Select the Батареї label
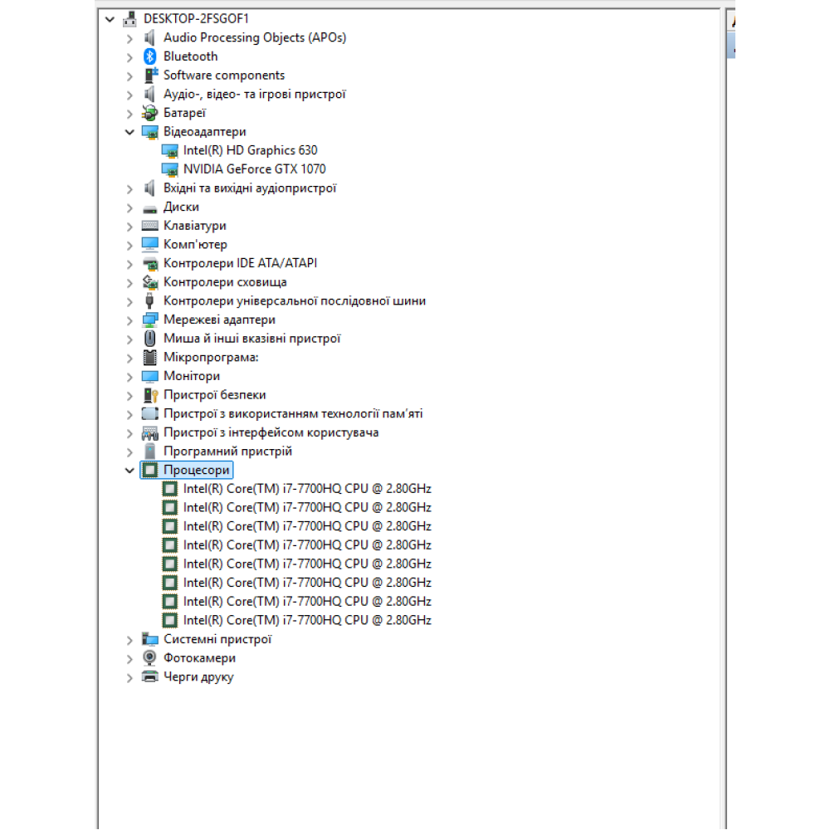Screen dimensions: 830x830 pos(185,113)
